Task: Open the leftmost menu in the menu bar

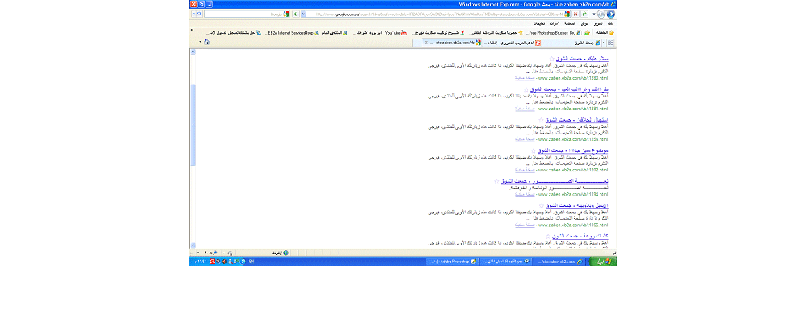Action: point(539,24)
